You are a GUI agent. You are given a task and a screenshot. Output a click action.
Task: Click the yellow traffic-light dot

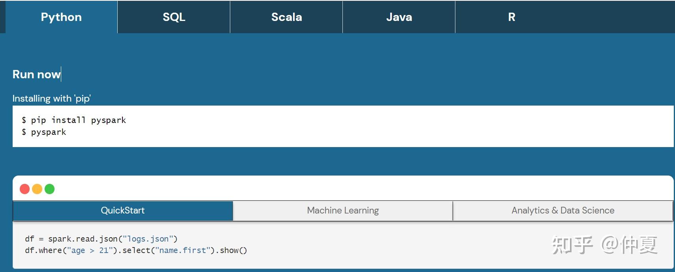tap(37, 189)
